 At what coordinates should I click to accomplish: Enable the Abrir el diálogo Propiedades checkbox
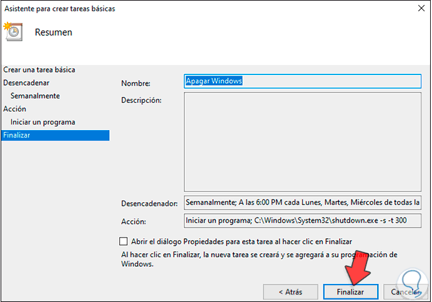[123, 241]
